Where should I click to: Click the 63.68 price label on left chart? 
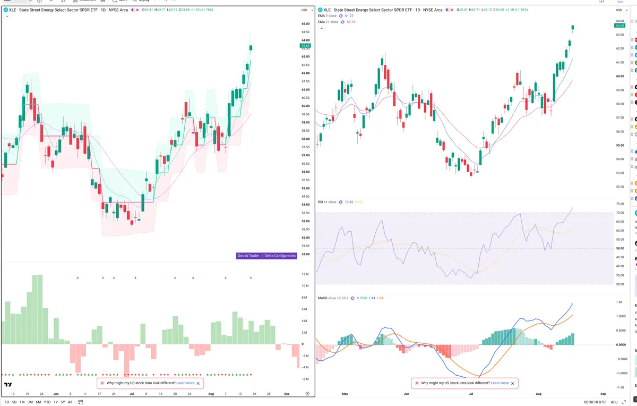tap(305, 46)
